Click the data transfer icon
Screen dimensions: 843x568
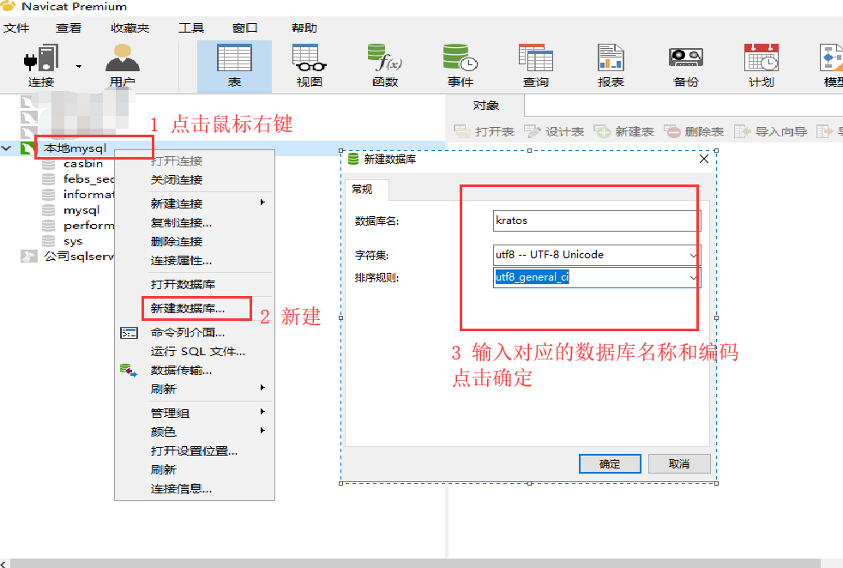pos(129,370)
